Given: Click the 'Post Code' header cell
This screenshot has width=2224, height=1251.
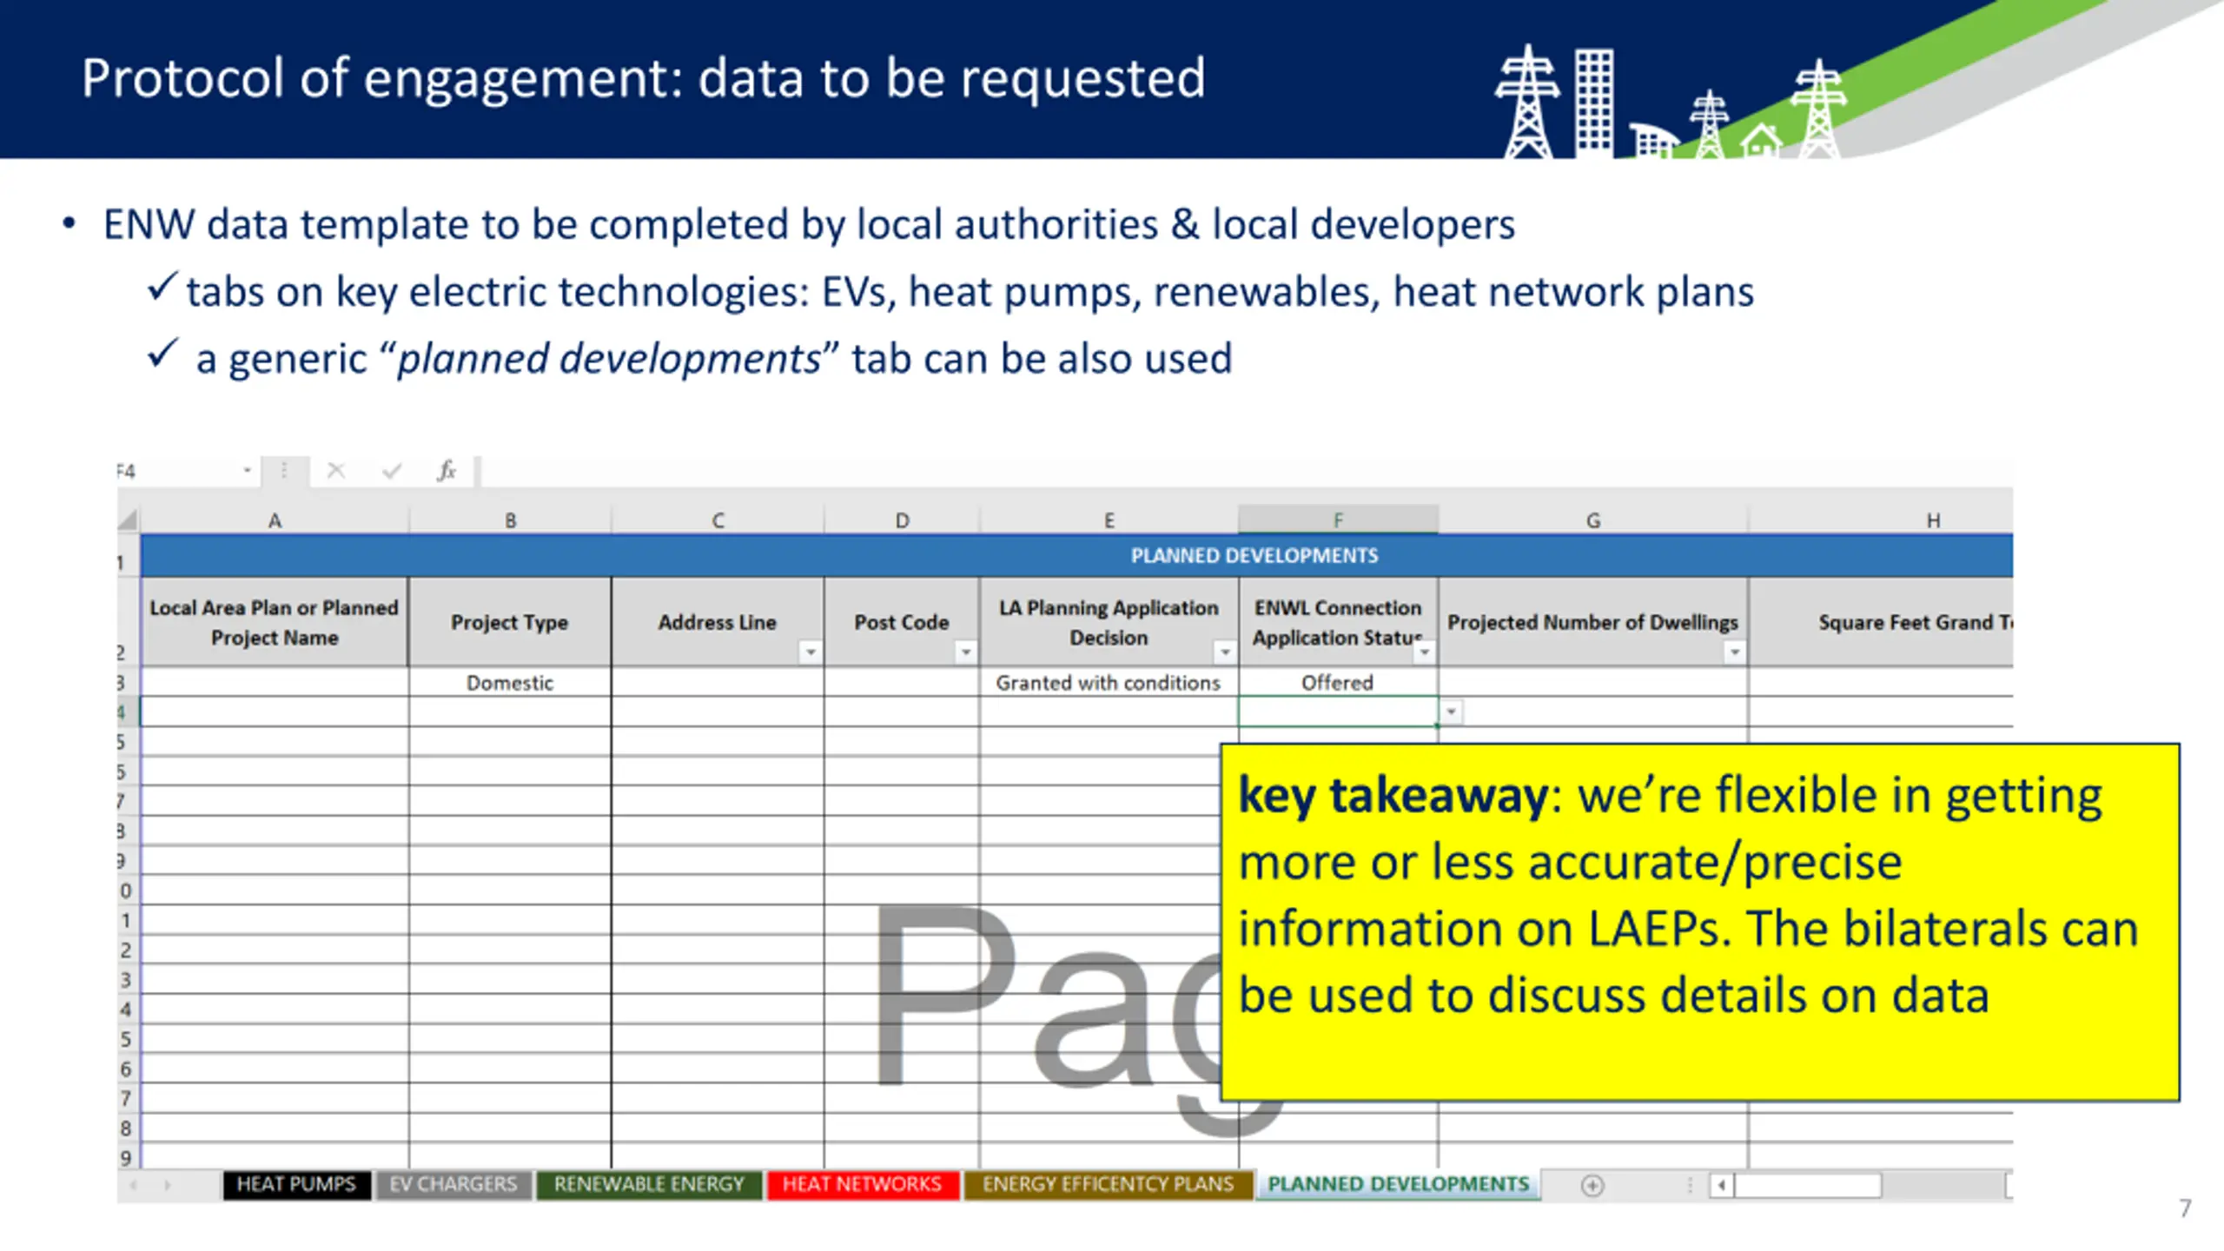Looking at the screenshot, I should 902,622.
